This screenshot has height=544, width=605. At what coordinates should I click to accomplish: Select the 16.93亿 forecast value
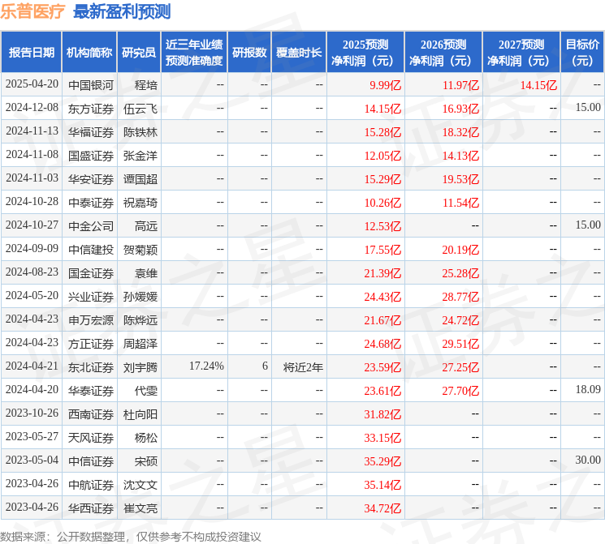pyautogui.click(x=460, y=109)
